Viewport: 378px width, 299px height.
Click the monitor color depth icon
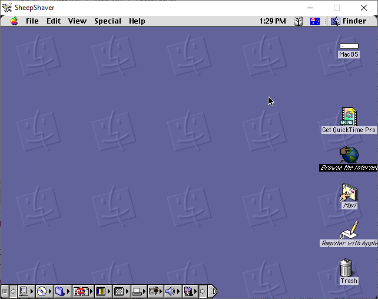[101, 291]
